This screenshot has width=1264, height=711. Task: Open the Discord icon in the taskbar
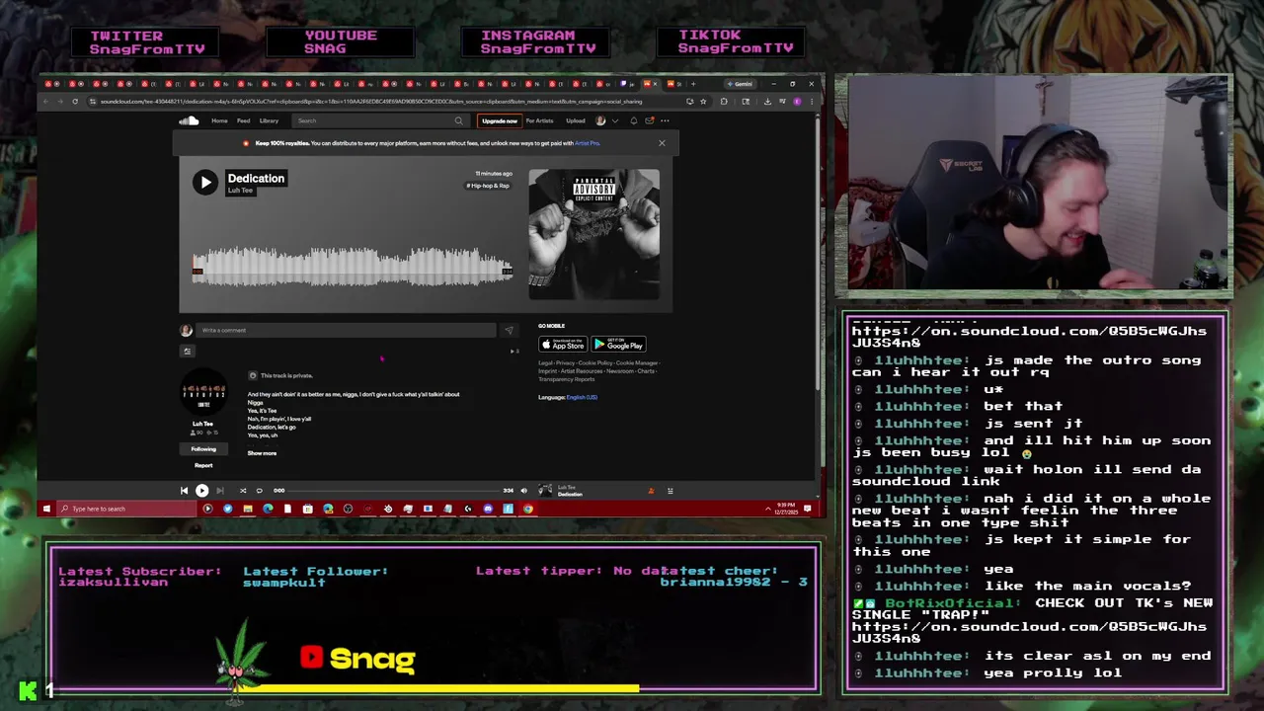[488, 509]
